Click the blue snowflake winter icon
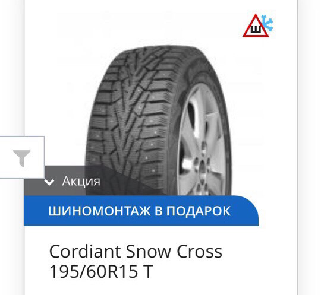 coord(267,23)
